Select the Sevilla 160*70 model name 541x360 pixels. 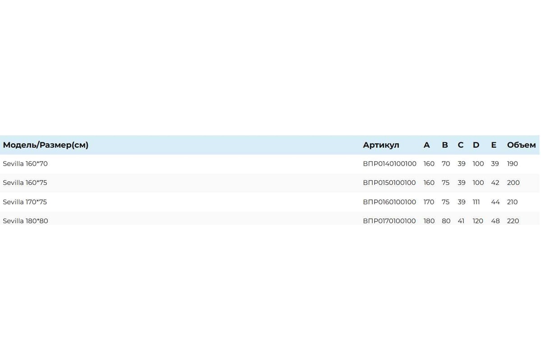coord(25,164)
